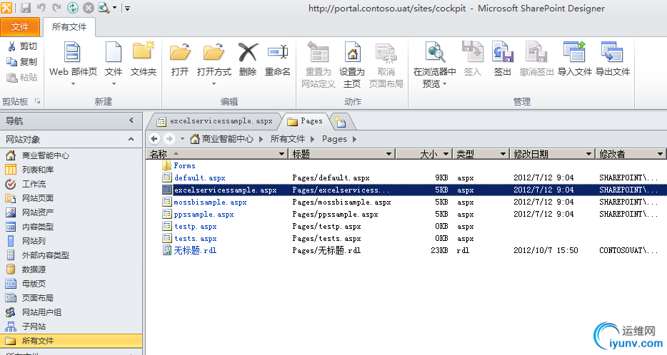Open the orange 文件 tab
667x355 pixels.
click(20, 27)
